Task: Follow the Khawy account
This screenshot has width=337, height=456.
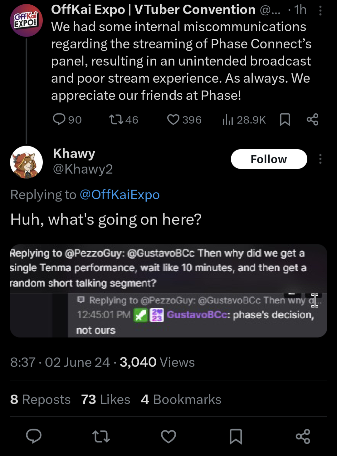Action: 269,159
